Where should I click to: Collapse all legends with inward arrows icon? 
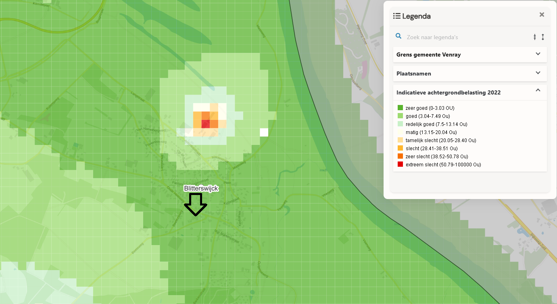[x=535, y=37]
